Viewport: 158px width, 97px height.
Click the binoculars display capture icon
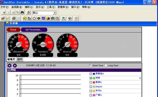tap(22, 13)
